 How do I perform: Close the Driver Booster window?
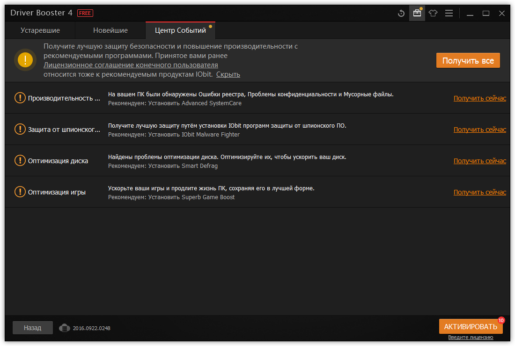pos(501,13)
